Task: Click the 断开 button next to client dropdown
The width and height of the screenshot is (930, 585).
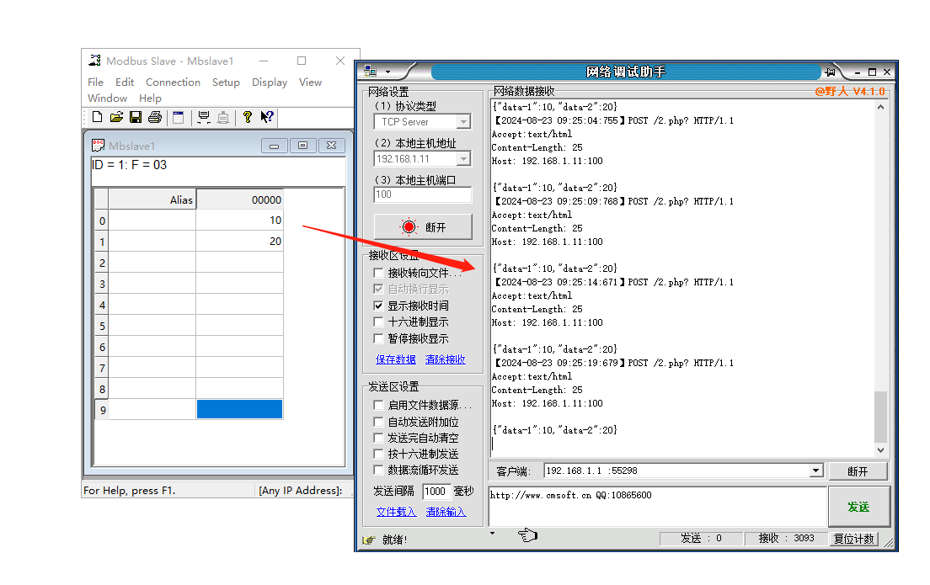Action: pyautogui.click(x=858, y=471)
